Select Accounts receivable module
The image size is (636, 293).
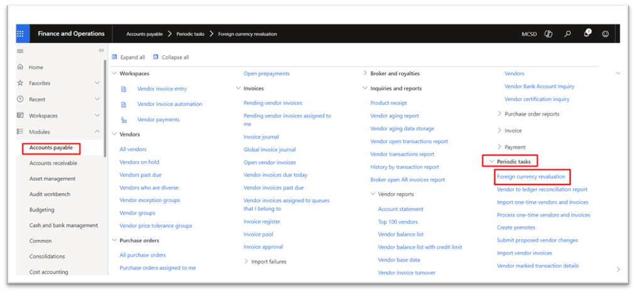pos(53,163)
